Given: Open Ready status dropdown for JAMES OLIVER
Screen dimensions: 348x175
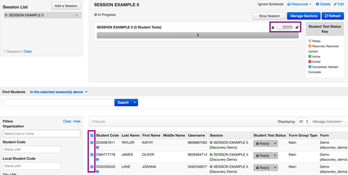Looking at the screenshot, I should (275, 156).
